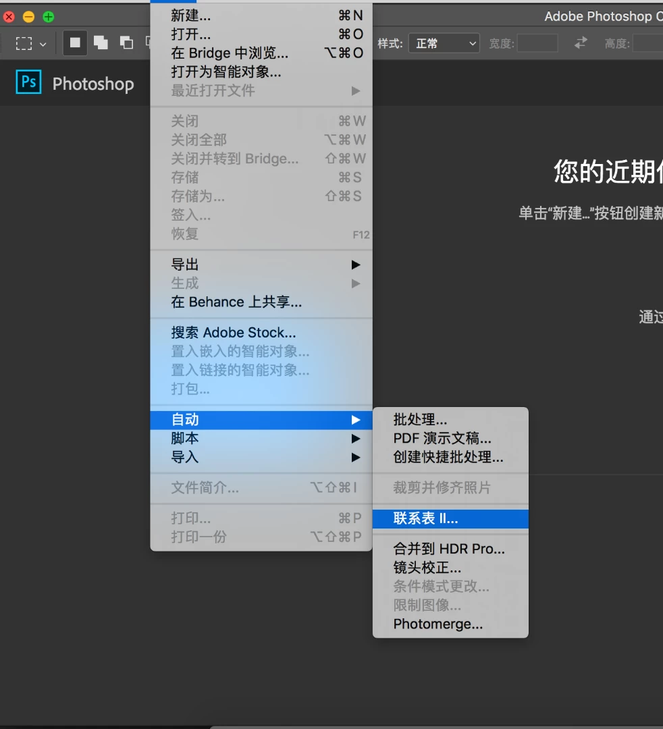Viewport: 663px width, 729px height.
Task: Choose the Subtract from Selection icon
Action: point(126,43)
